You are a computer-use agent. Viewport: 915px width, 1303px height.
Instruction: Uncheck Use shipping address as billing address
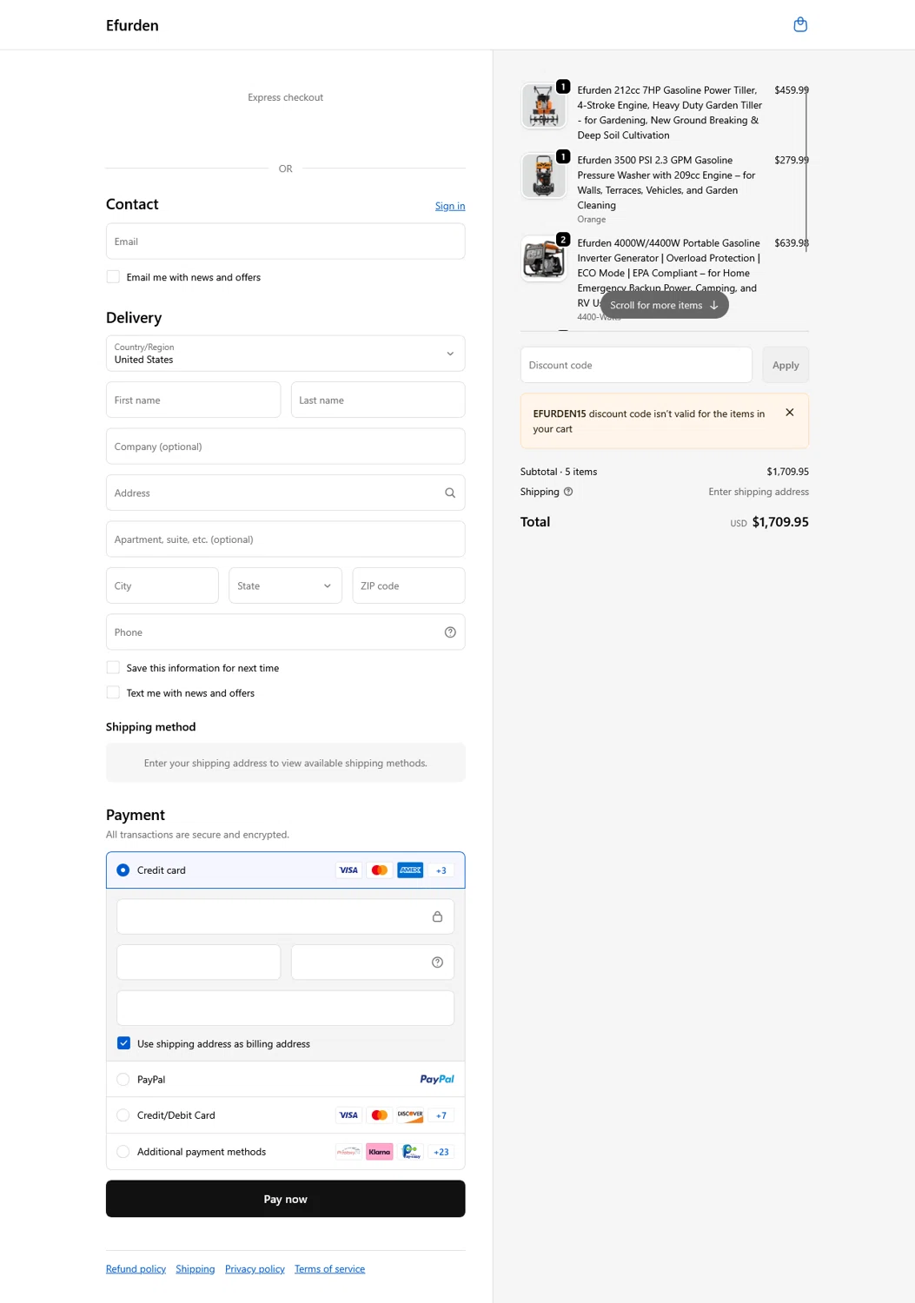[x=123, y=1043]
